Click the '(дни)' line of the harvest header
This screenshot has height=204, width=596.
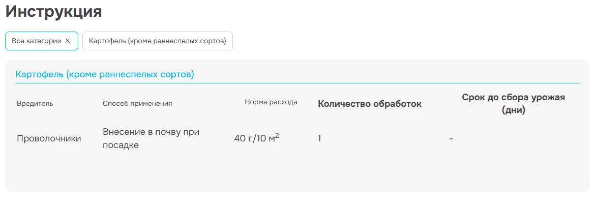coord(513,110)
